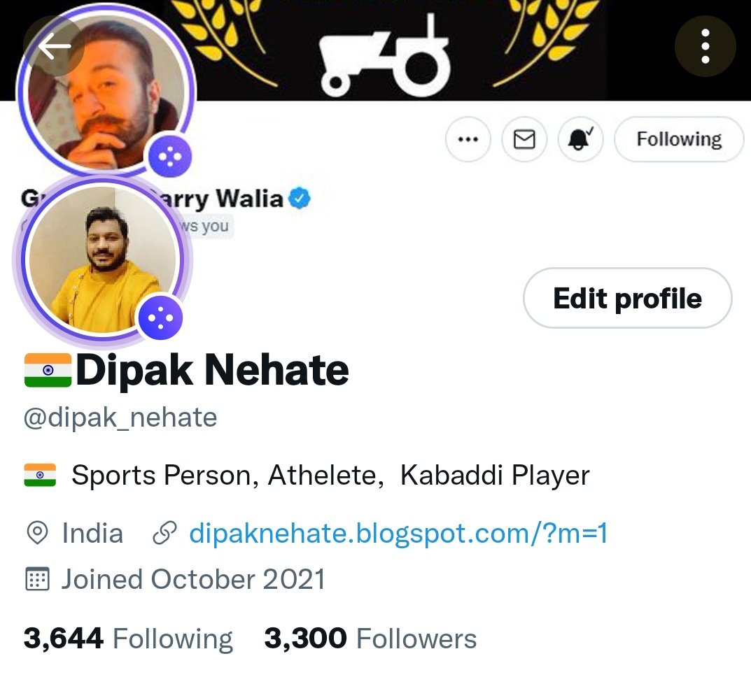This screenshot has height=677, width=751.
Task: View the 3,644 Following list
Action: (x=128, y=639)
